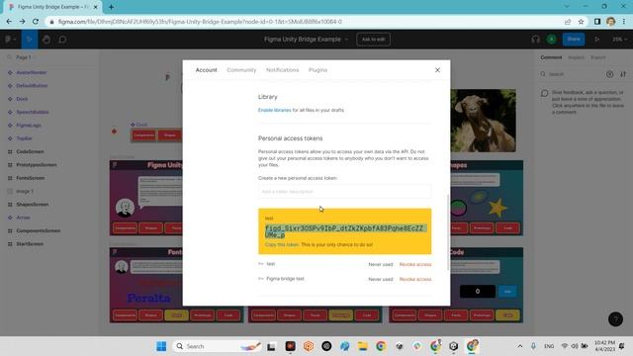Start audio conversation with headphones icon
The width and height of the screenshot is (633, 356).
pyautogui.click(x=535, y=40)
